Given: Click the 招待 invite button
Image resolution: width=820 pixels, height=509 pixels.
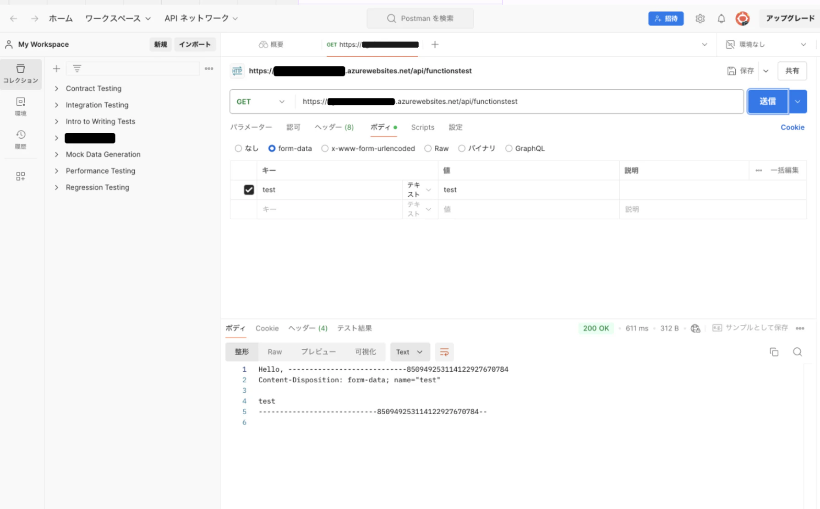Looking at the screenshot, I should click(x=666, y=18).
